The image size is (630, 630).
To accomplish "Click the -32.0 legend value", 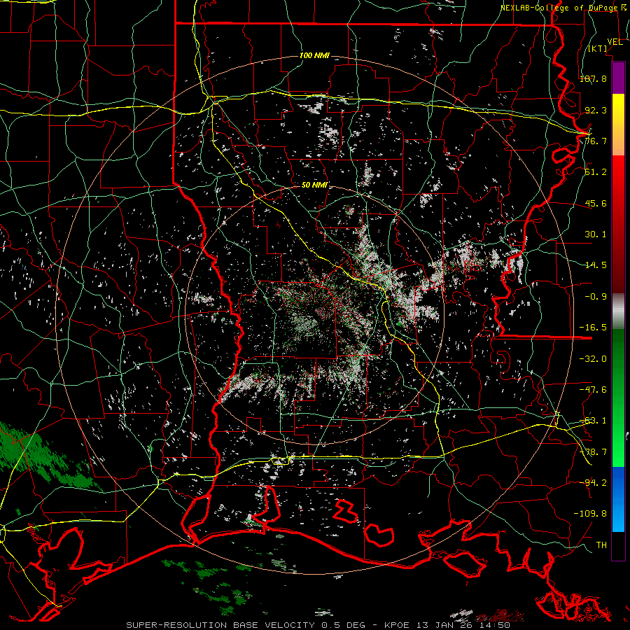I will coord(593,359).
